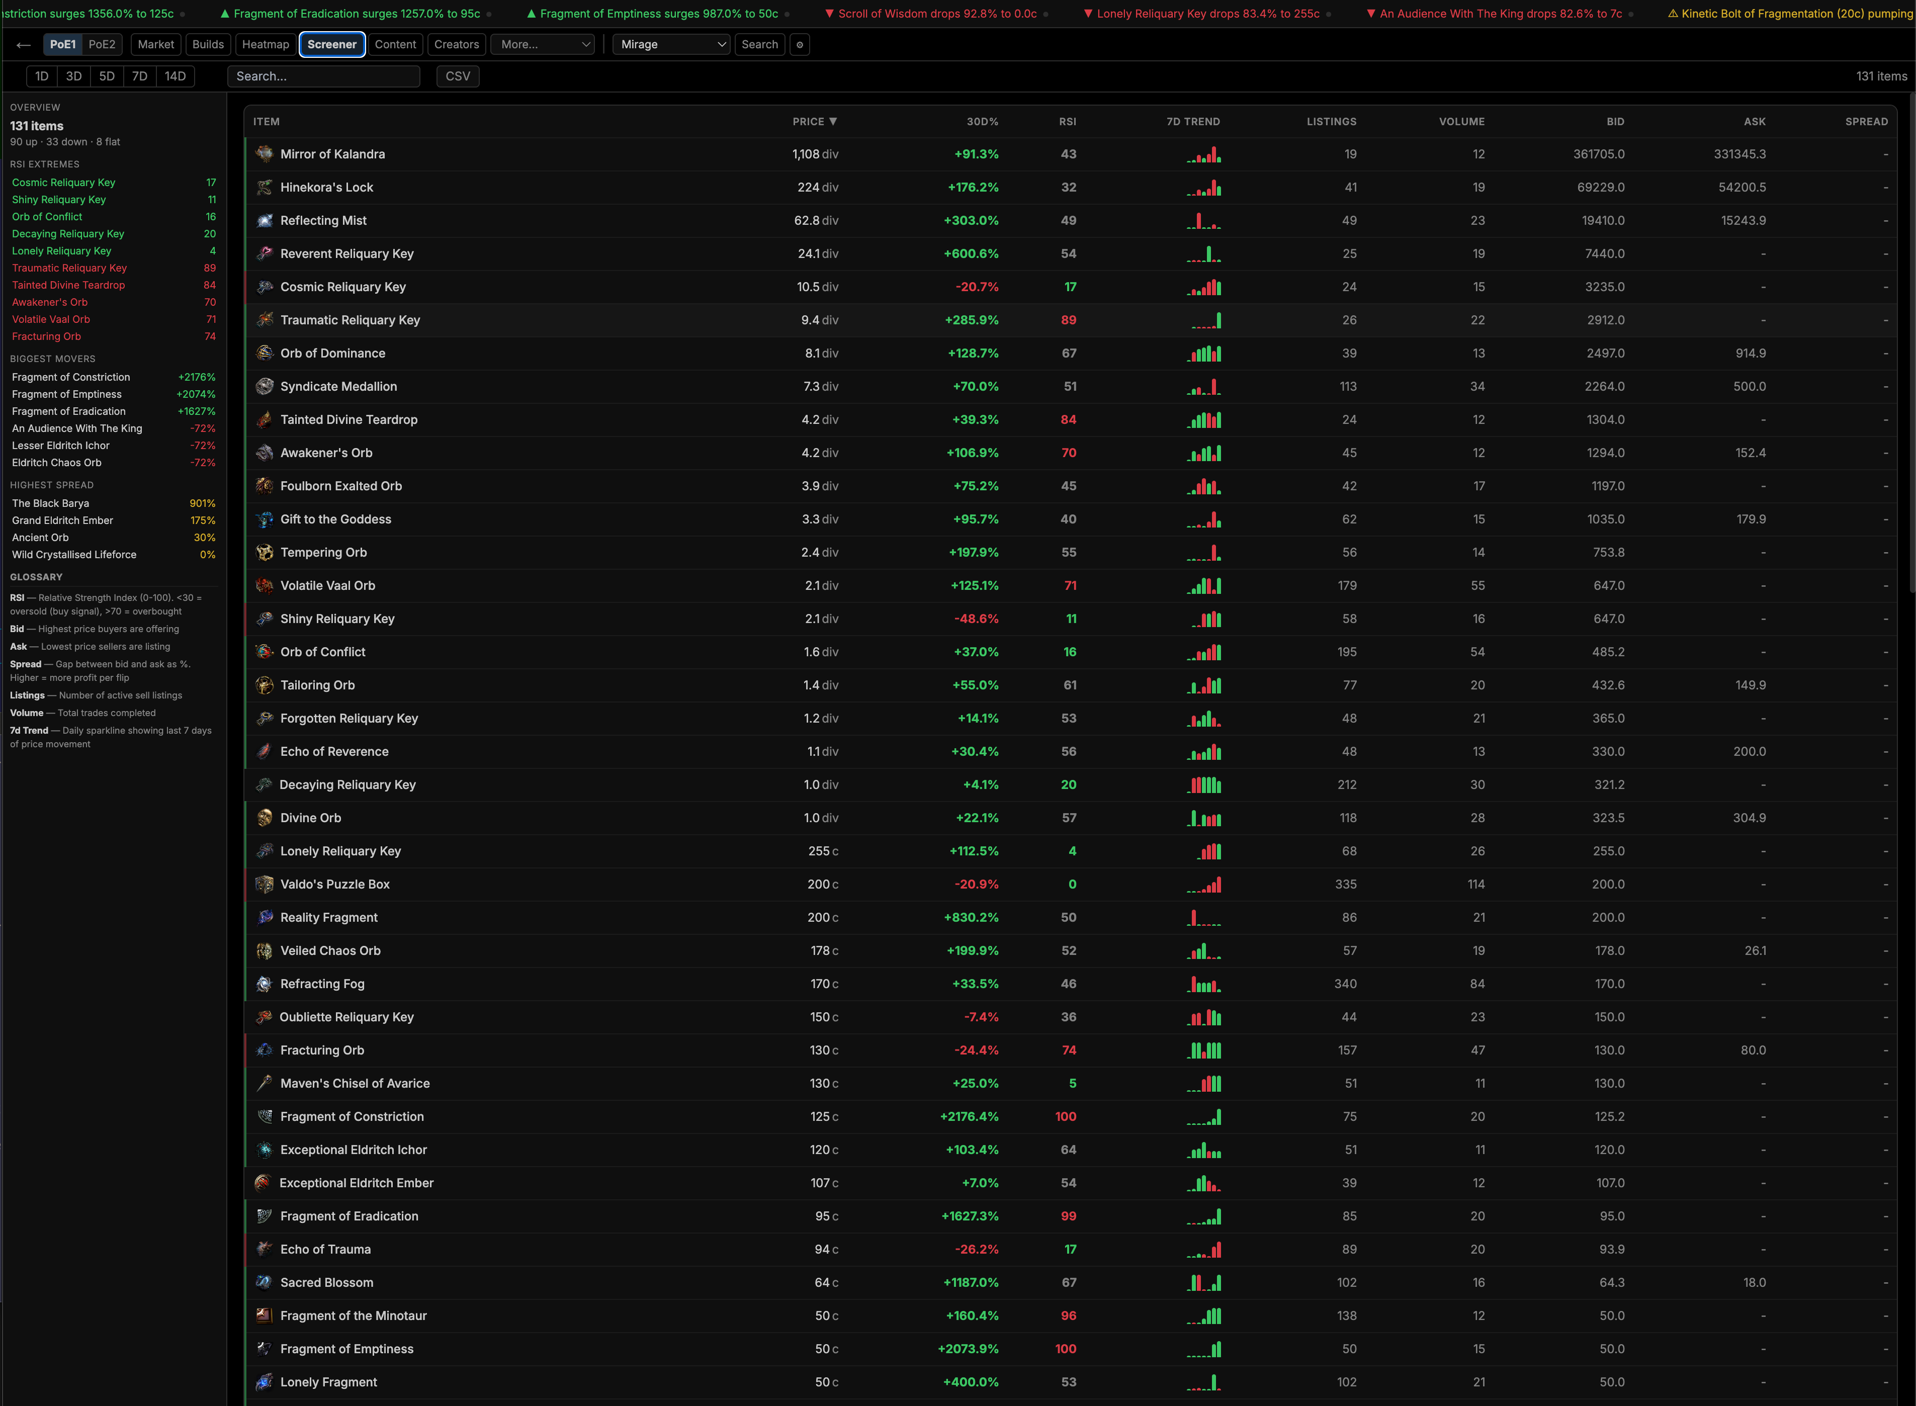This screenshot has height=1406, width=1916.
Task: Select the 7D timeframe toggle
Action: [x=140, y=76]
